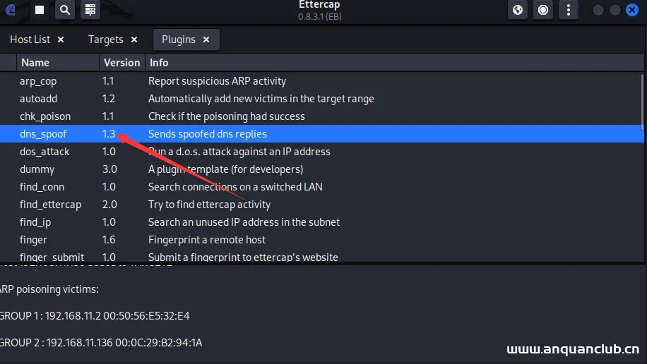647x364 pixels.
Task: Select the find_ettercap plugin entry
Action: pos(50,205)
